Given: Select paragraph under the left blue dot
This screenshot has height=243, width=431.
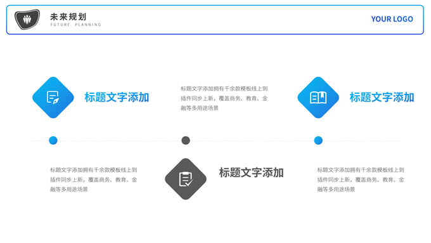Looking at the screenshot, I should click(x=93, y=180).
